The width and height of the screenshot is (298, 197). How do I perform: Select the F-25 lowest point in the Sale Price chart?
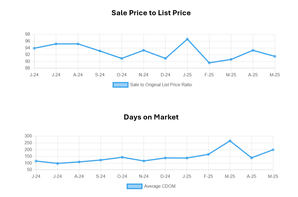click(209, 63)
